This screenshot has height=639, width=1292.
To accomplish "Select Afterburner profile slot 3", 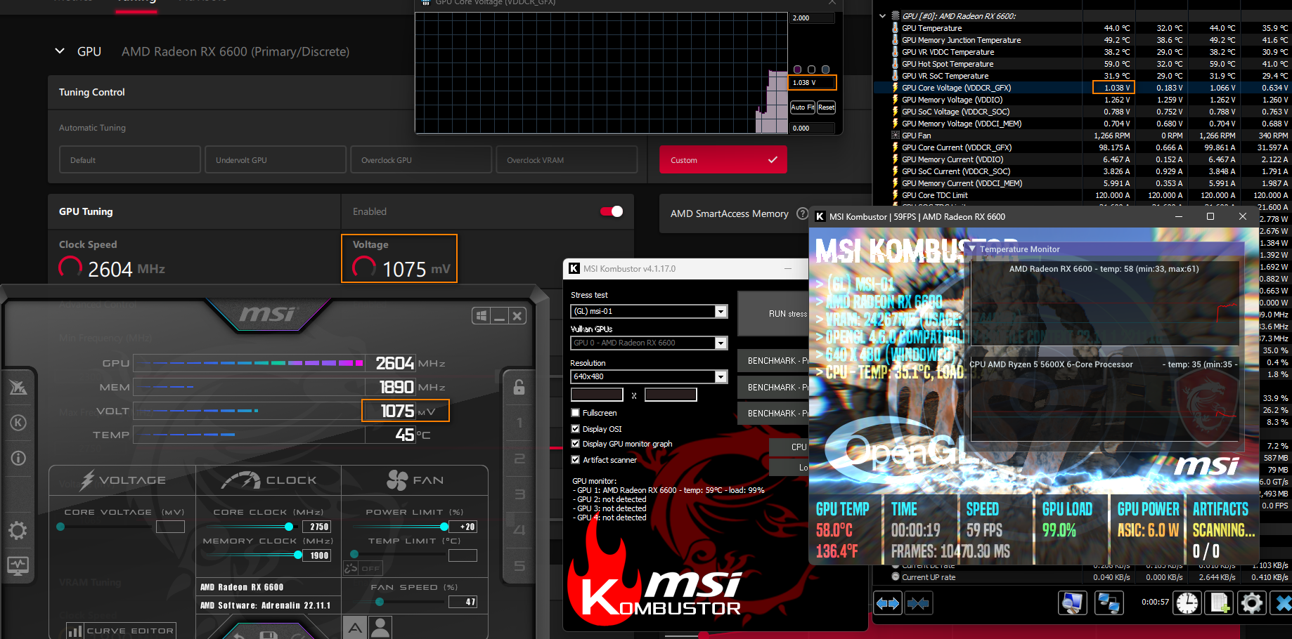I will (x=519, y=494).
